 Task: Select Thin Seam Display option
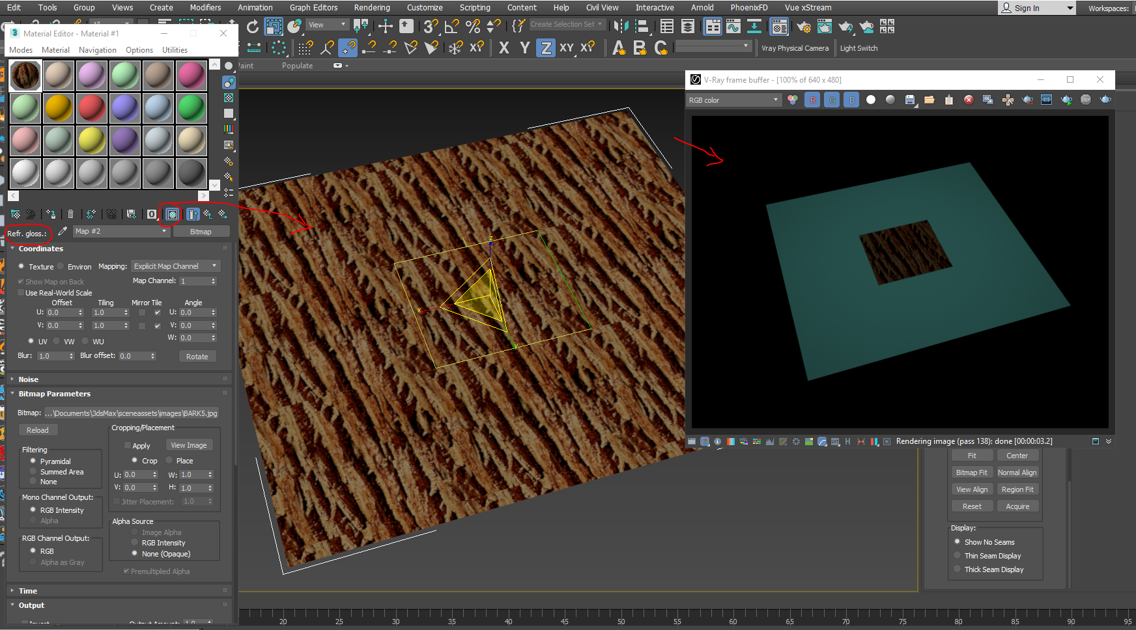[957, 555]
